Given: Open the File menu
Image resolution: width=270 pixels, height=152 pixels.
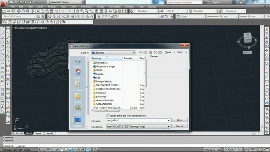Looking at the screenshot, I should (x=13, y=7).
